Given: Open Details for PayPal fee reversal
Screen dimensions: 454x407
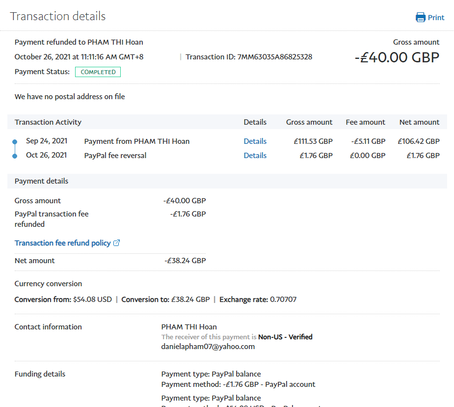Looking at the screenshot, I should click(255, 156).
